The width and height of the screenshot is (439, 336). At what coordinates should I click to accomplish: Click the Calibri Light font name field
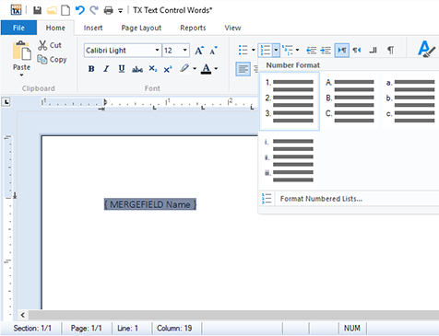click(119, 50)
